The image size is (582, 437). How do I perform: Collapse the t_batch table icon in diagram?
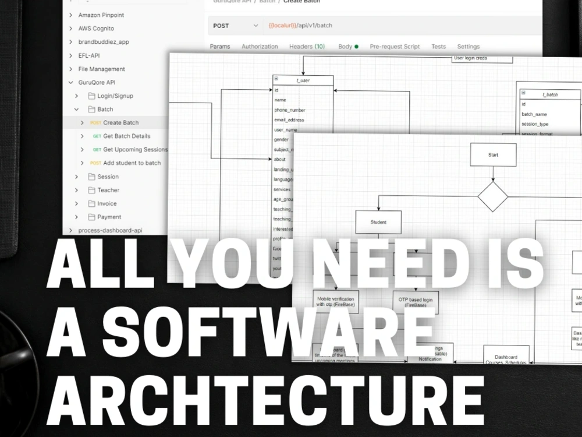click(523, 93)
